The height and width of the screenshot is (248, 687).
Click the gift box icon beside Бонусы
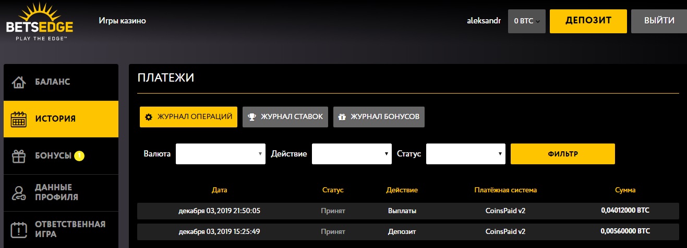(19, 155)
